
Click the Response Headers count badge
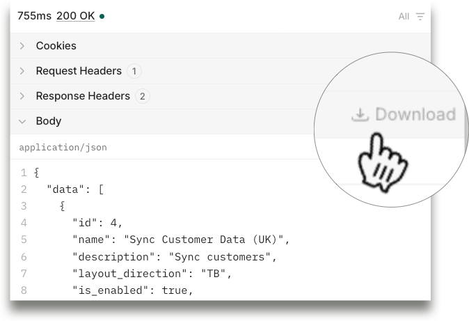tap(142, 96)
